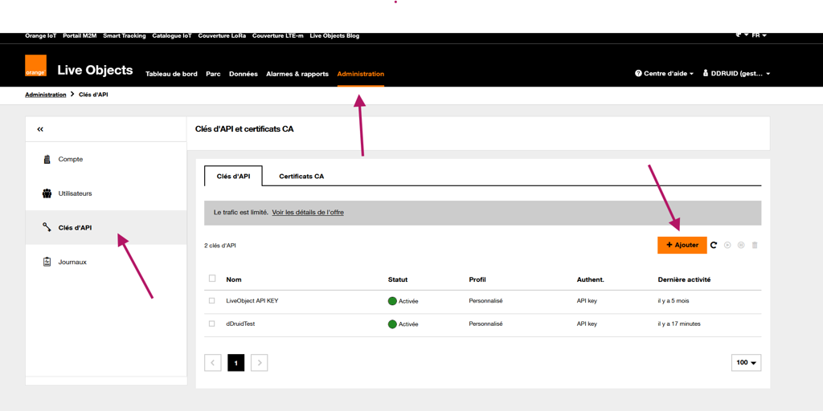Click the LiveObject API KEY name
The height and width of the screenshot is (411, 823).
(x=252, y=301)
